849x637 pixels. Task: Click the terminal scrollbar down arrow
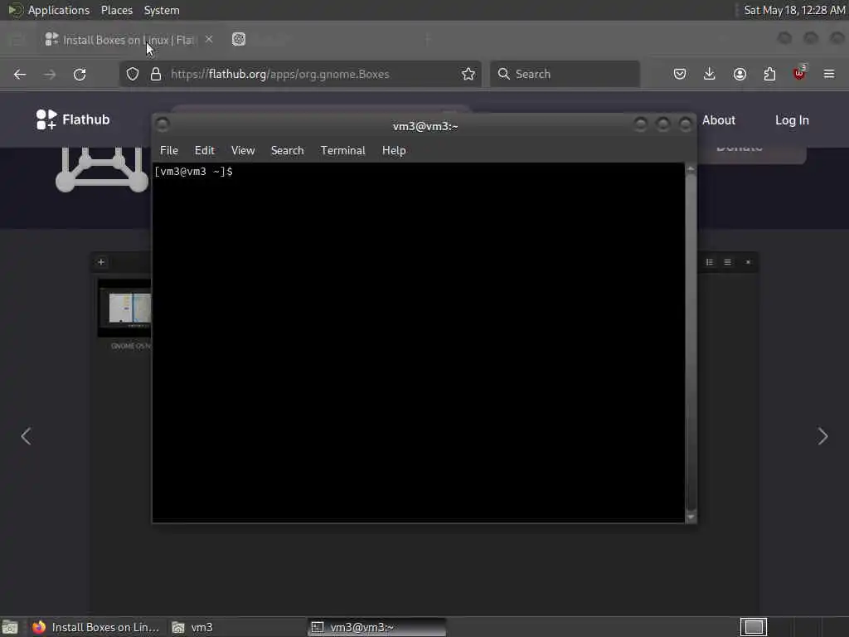691,518
